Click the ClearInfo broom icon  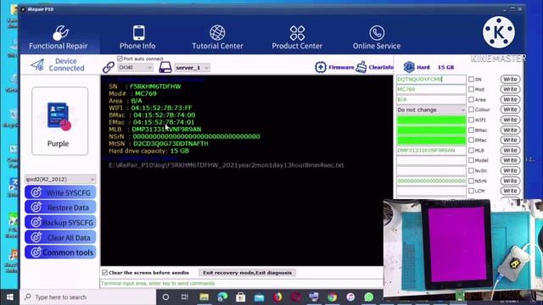[x=361, y=67]
